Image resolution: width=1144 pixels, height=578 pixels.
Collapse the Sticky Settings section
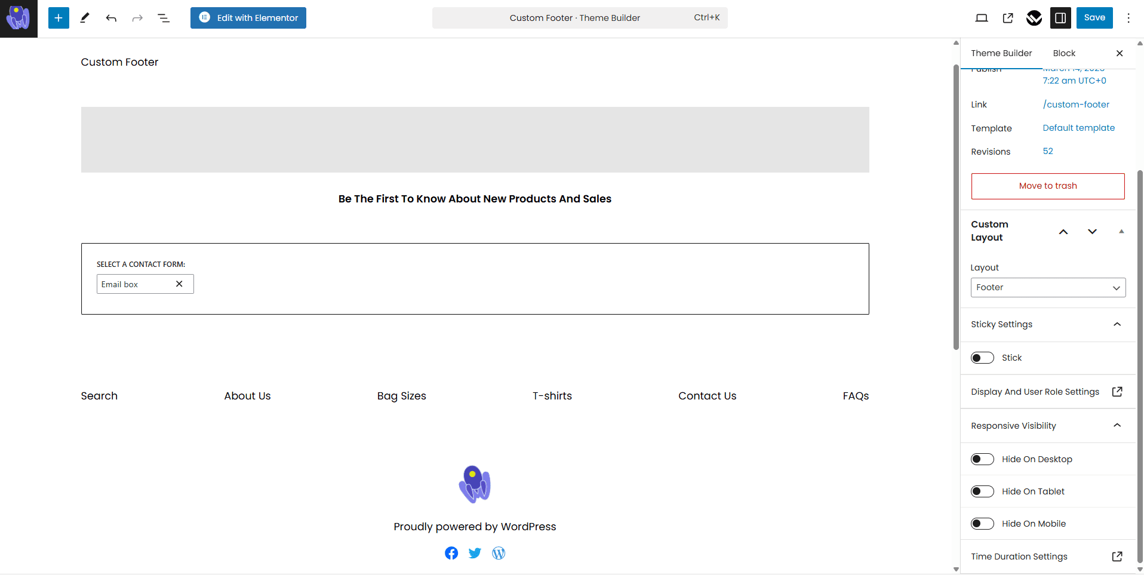point(1117,324)
